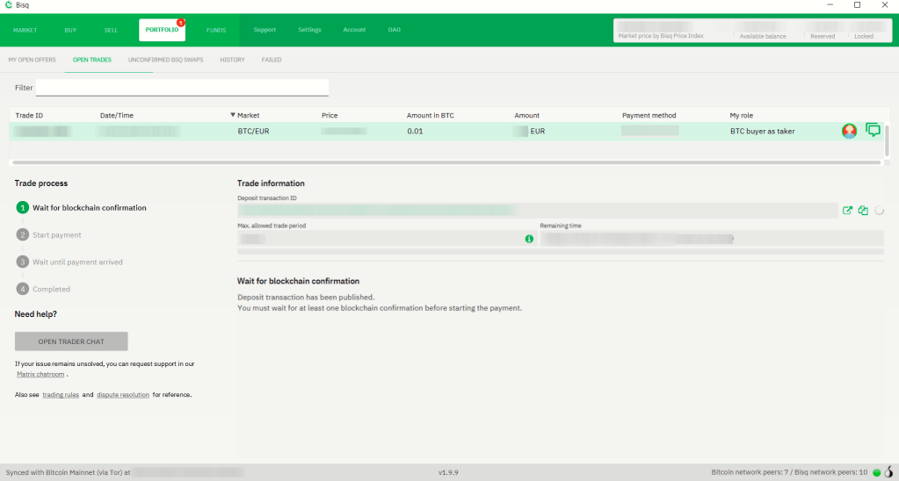This screenshot has height=481, width=899.
Task: Focus the Filter text field
Action: (x=182, y=88)
